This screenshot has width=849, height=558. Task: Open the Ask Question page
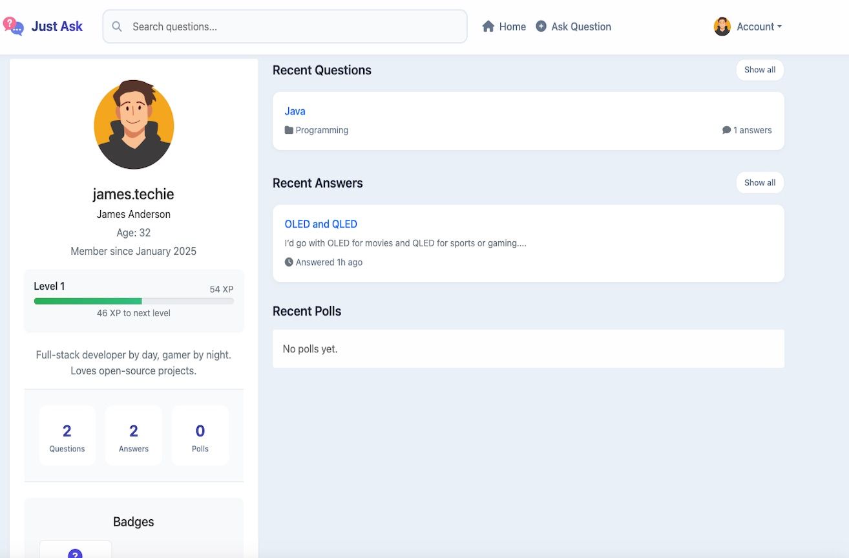tap(573, 27)
